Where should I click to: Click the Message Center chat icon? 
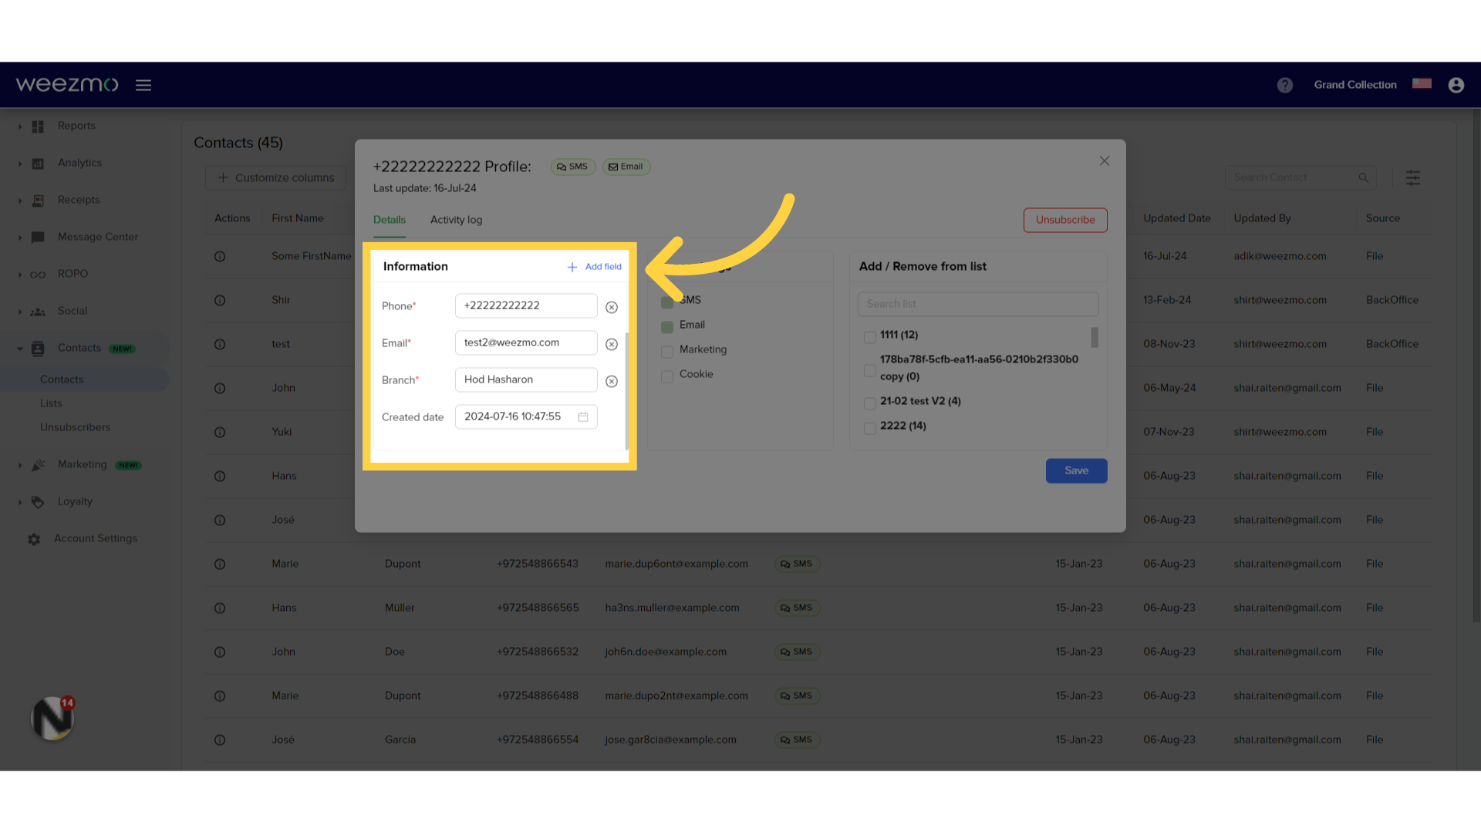pyautogui.click(x=38, y=238)
